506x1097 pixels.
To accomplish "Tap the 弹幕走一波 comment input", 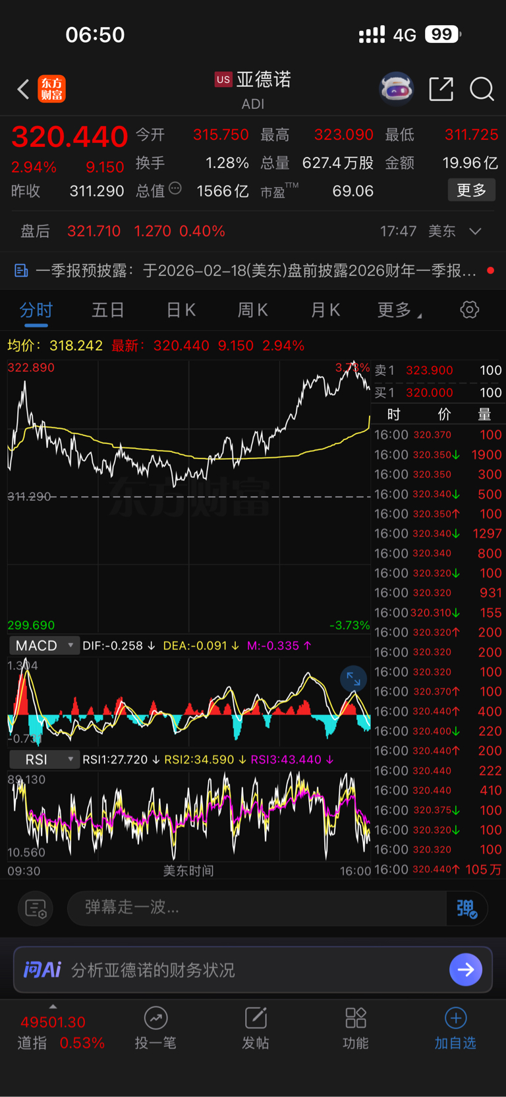I will (x=257, y=908).
